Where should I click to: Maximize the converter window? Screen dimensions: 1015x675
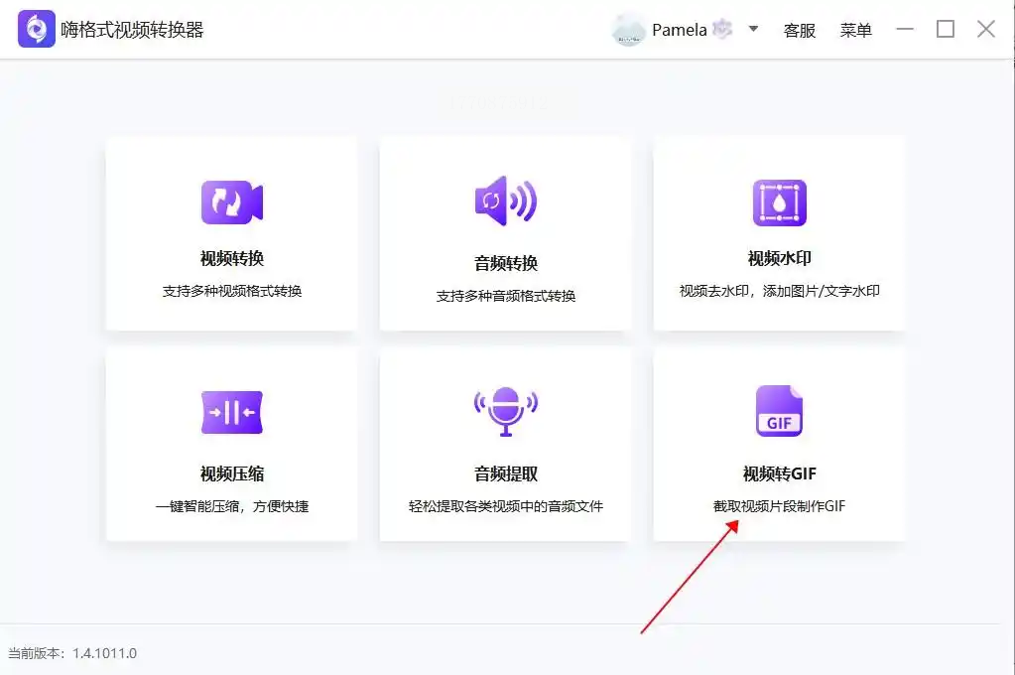946,29
